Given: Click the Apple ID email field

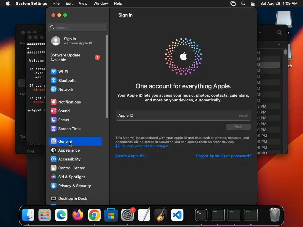Looking at the screenshot, I should 183,116.
